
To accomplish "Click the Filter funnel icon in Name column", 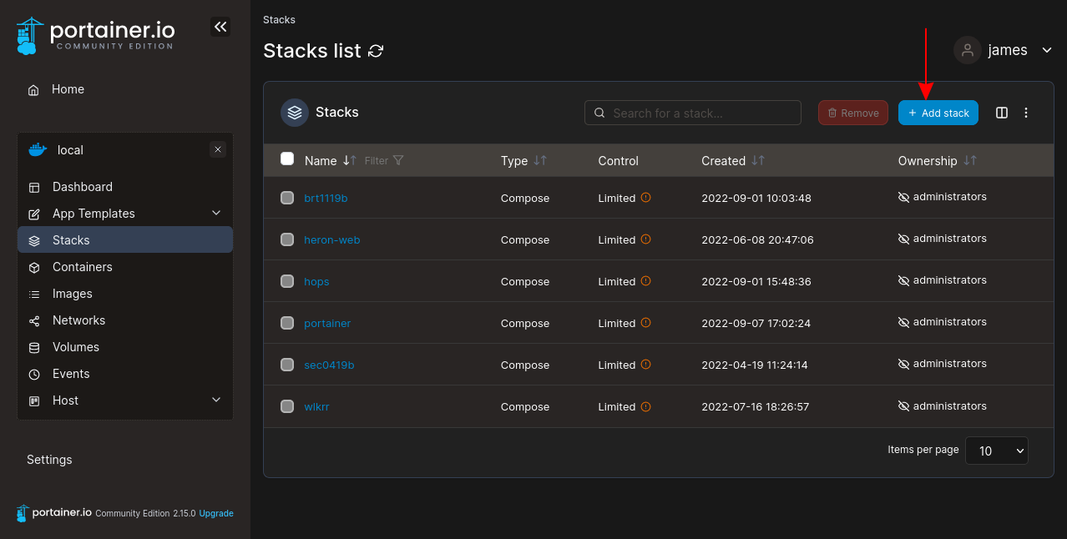I will point(398,160).
